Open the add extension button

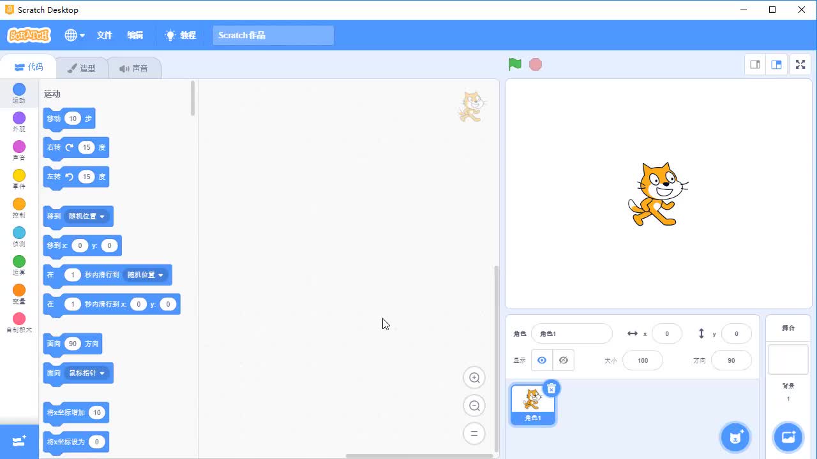[19, 441]
